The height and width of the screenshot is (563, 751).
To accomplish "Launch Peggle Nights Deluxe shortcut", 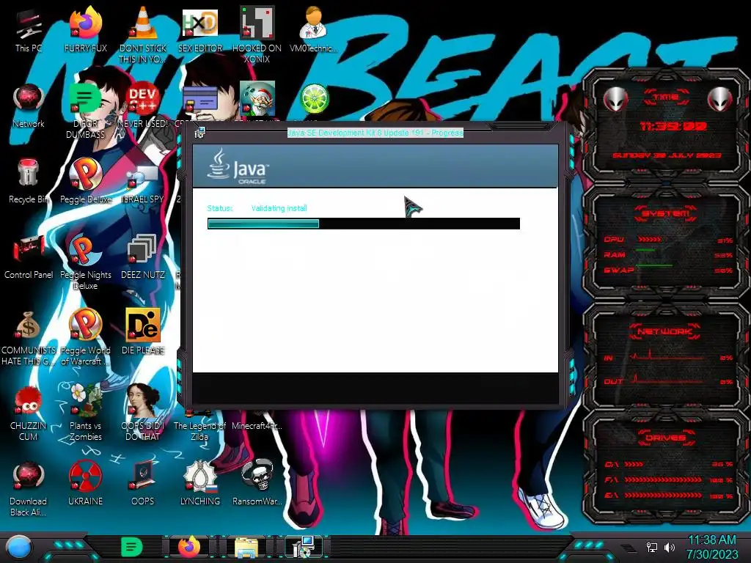I will click(x=85, y=249).
